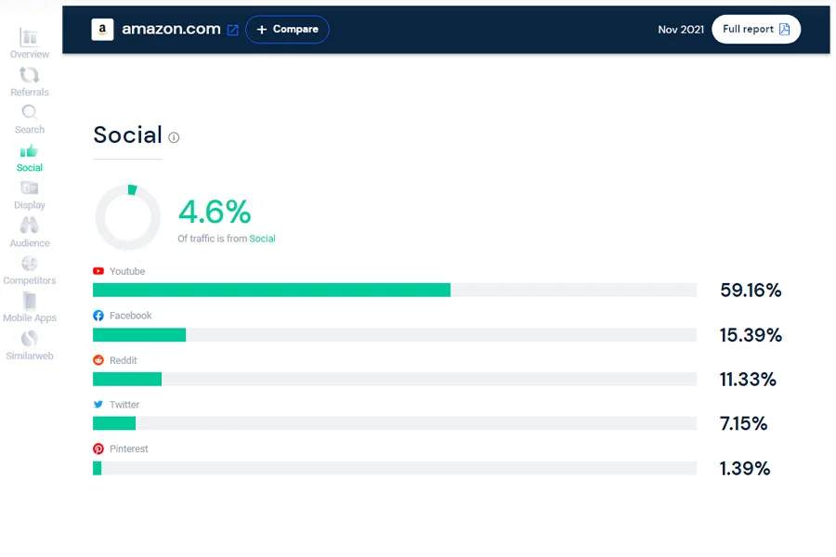The height and width of the screenshot is (557, 836).
Task: Click the PDF icon in Full report
Action: pyautogui.click(x=785, y=30)
